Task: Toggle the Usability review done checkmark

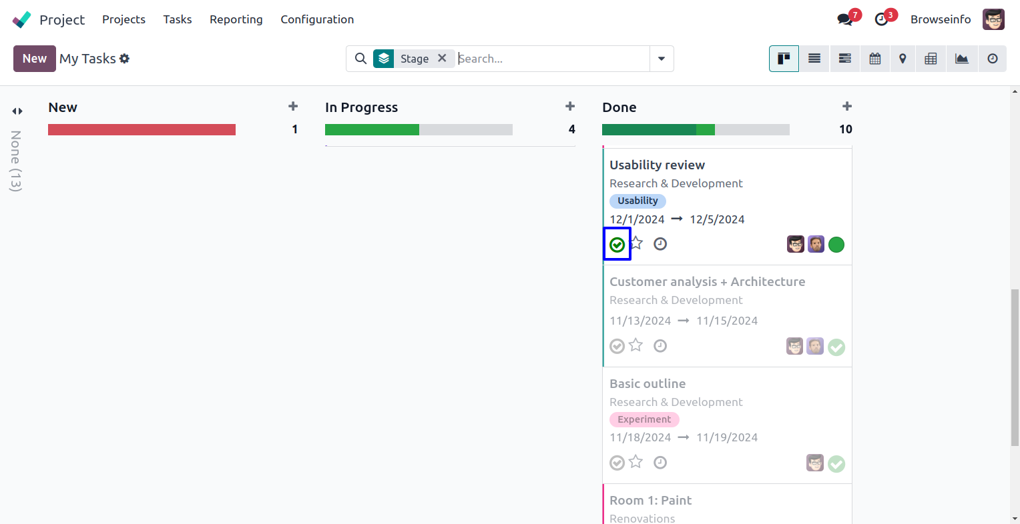Action: [617, 245]
